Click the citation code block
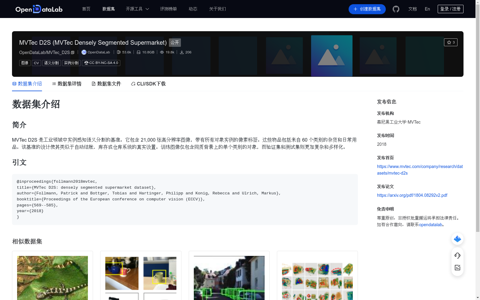480x300 pixels. (x=185, y=199)
